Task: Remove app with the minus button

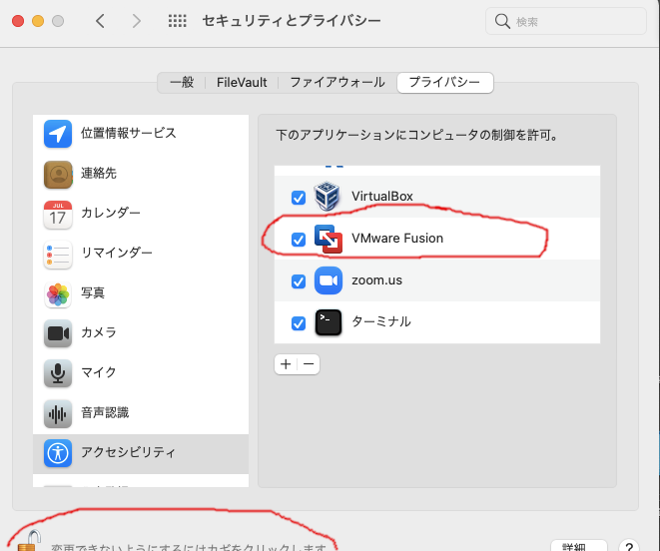Action: (x=309, y=364)
